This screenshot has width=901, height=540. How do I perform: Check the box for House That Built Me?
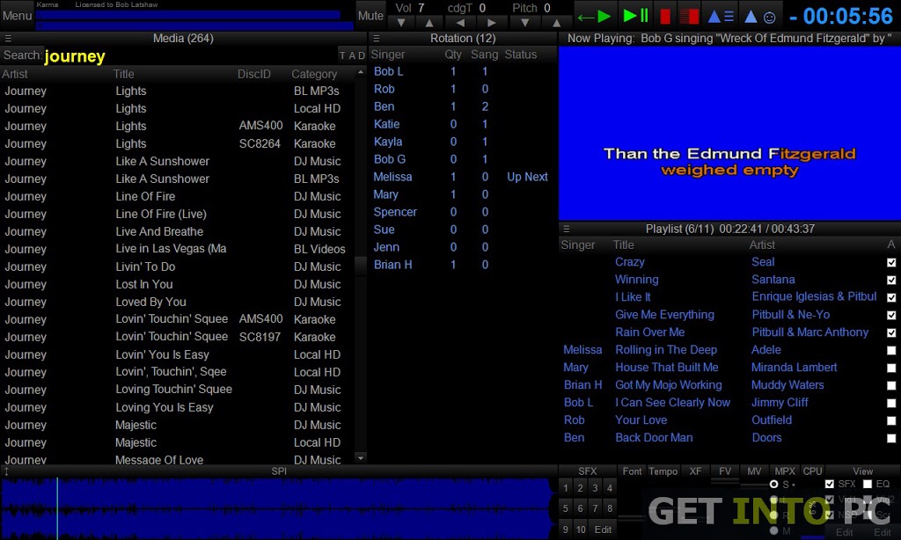(891, 368)
